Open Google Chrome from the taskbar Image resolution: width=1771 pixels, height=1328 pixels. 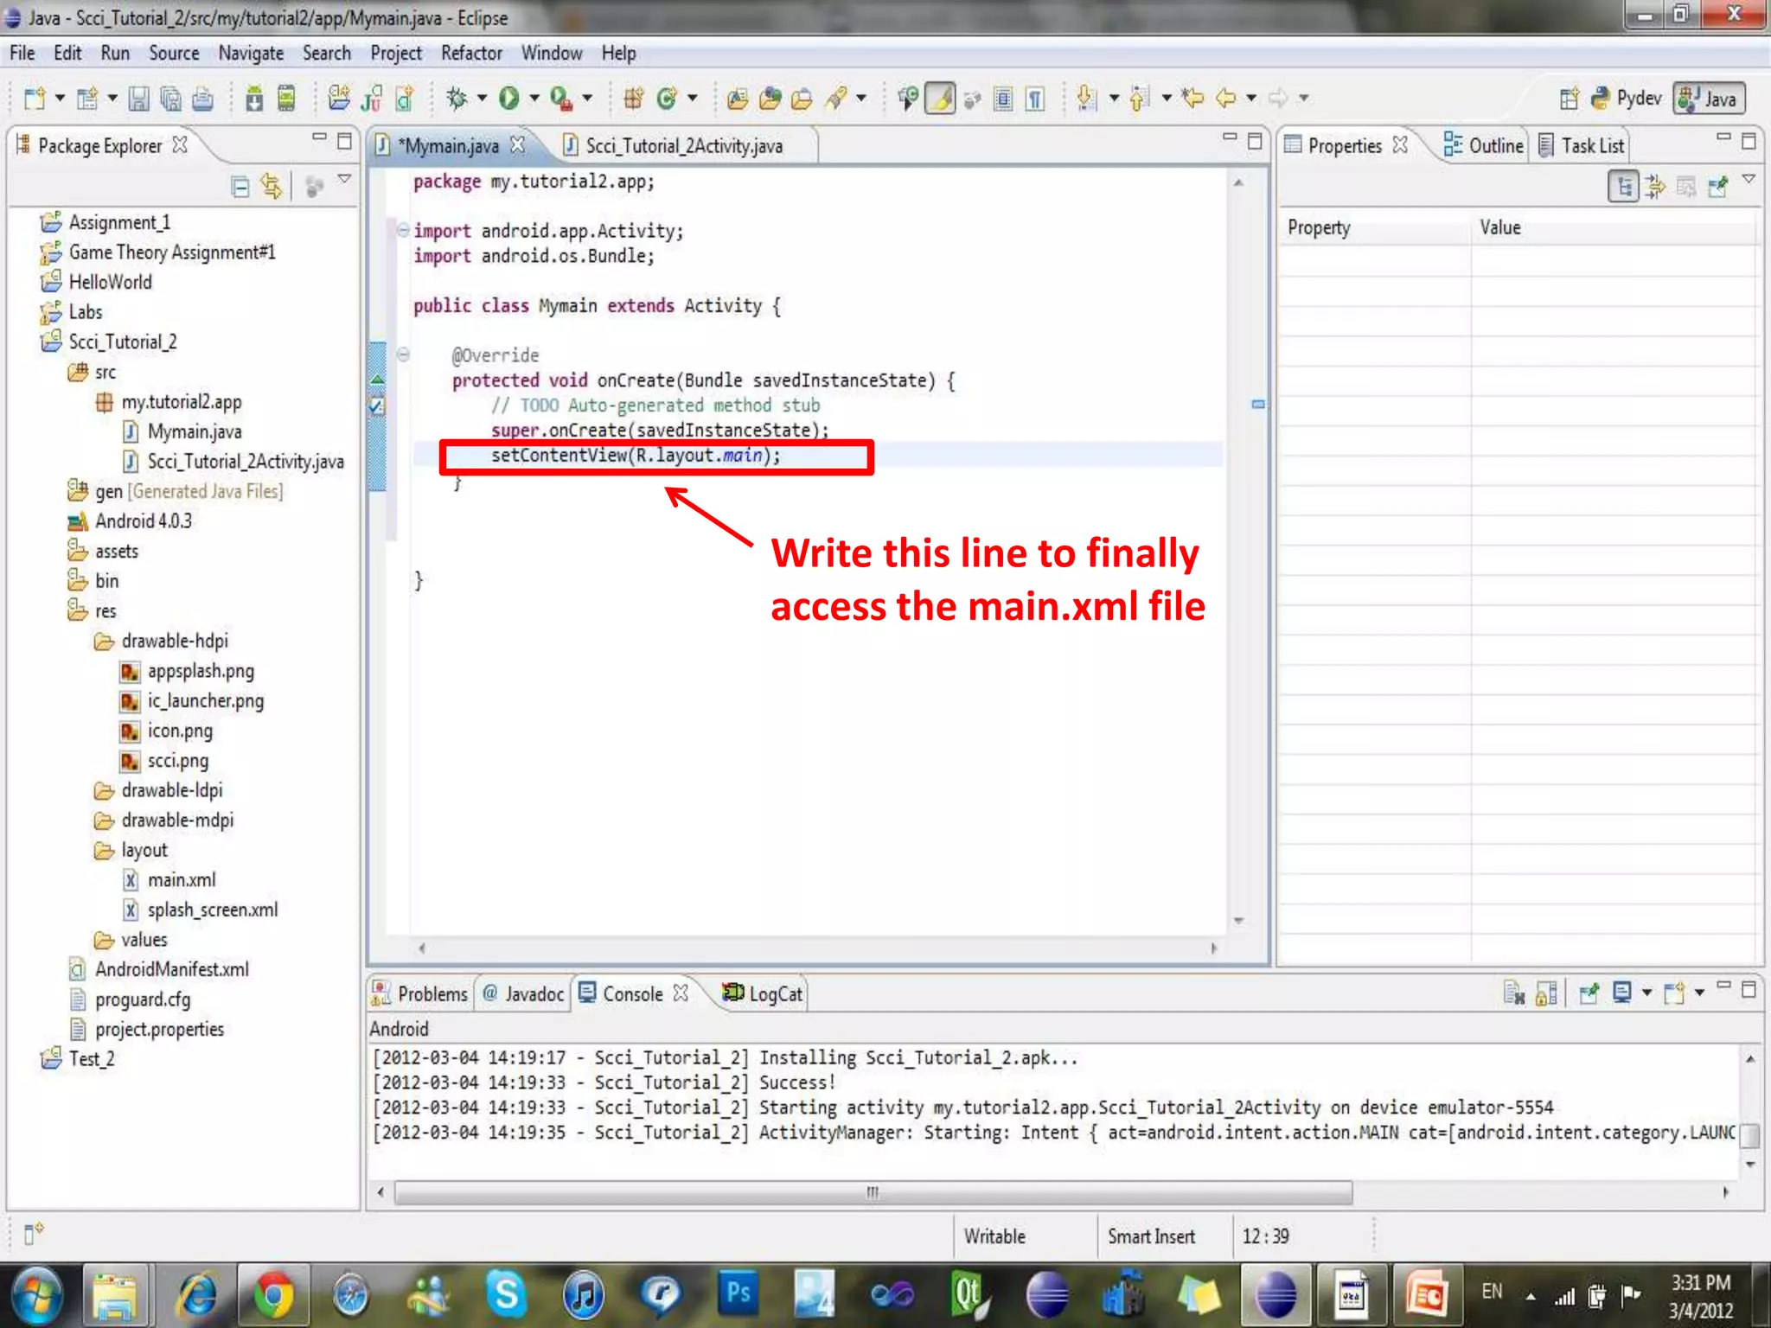[x=273, y=1294]
